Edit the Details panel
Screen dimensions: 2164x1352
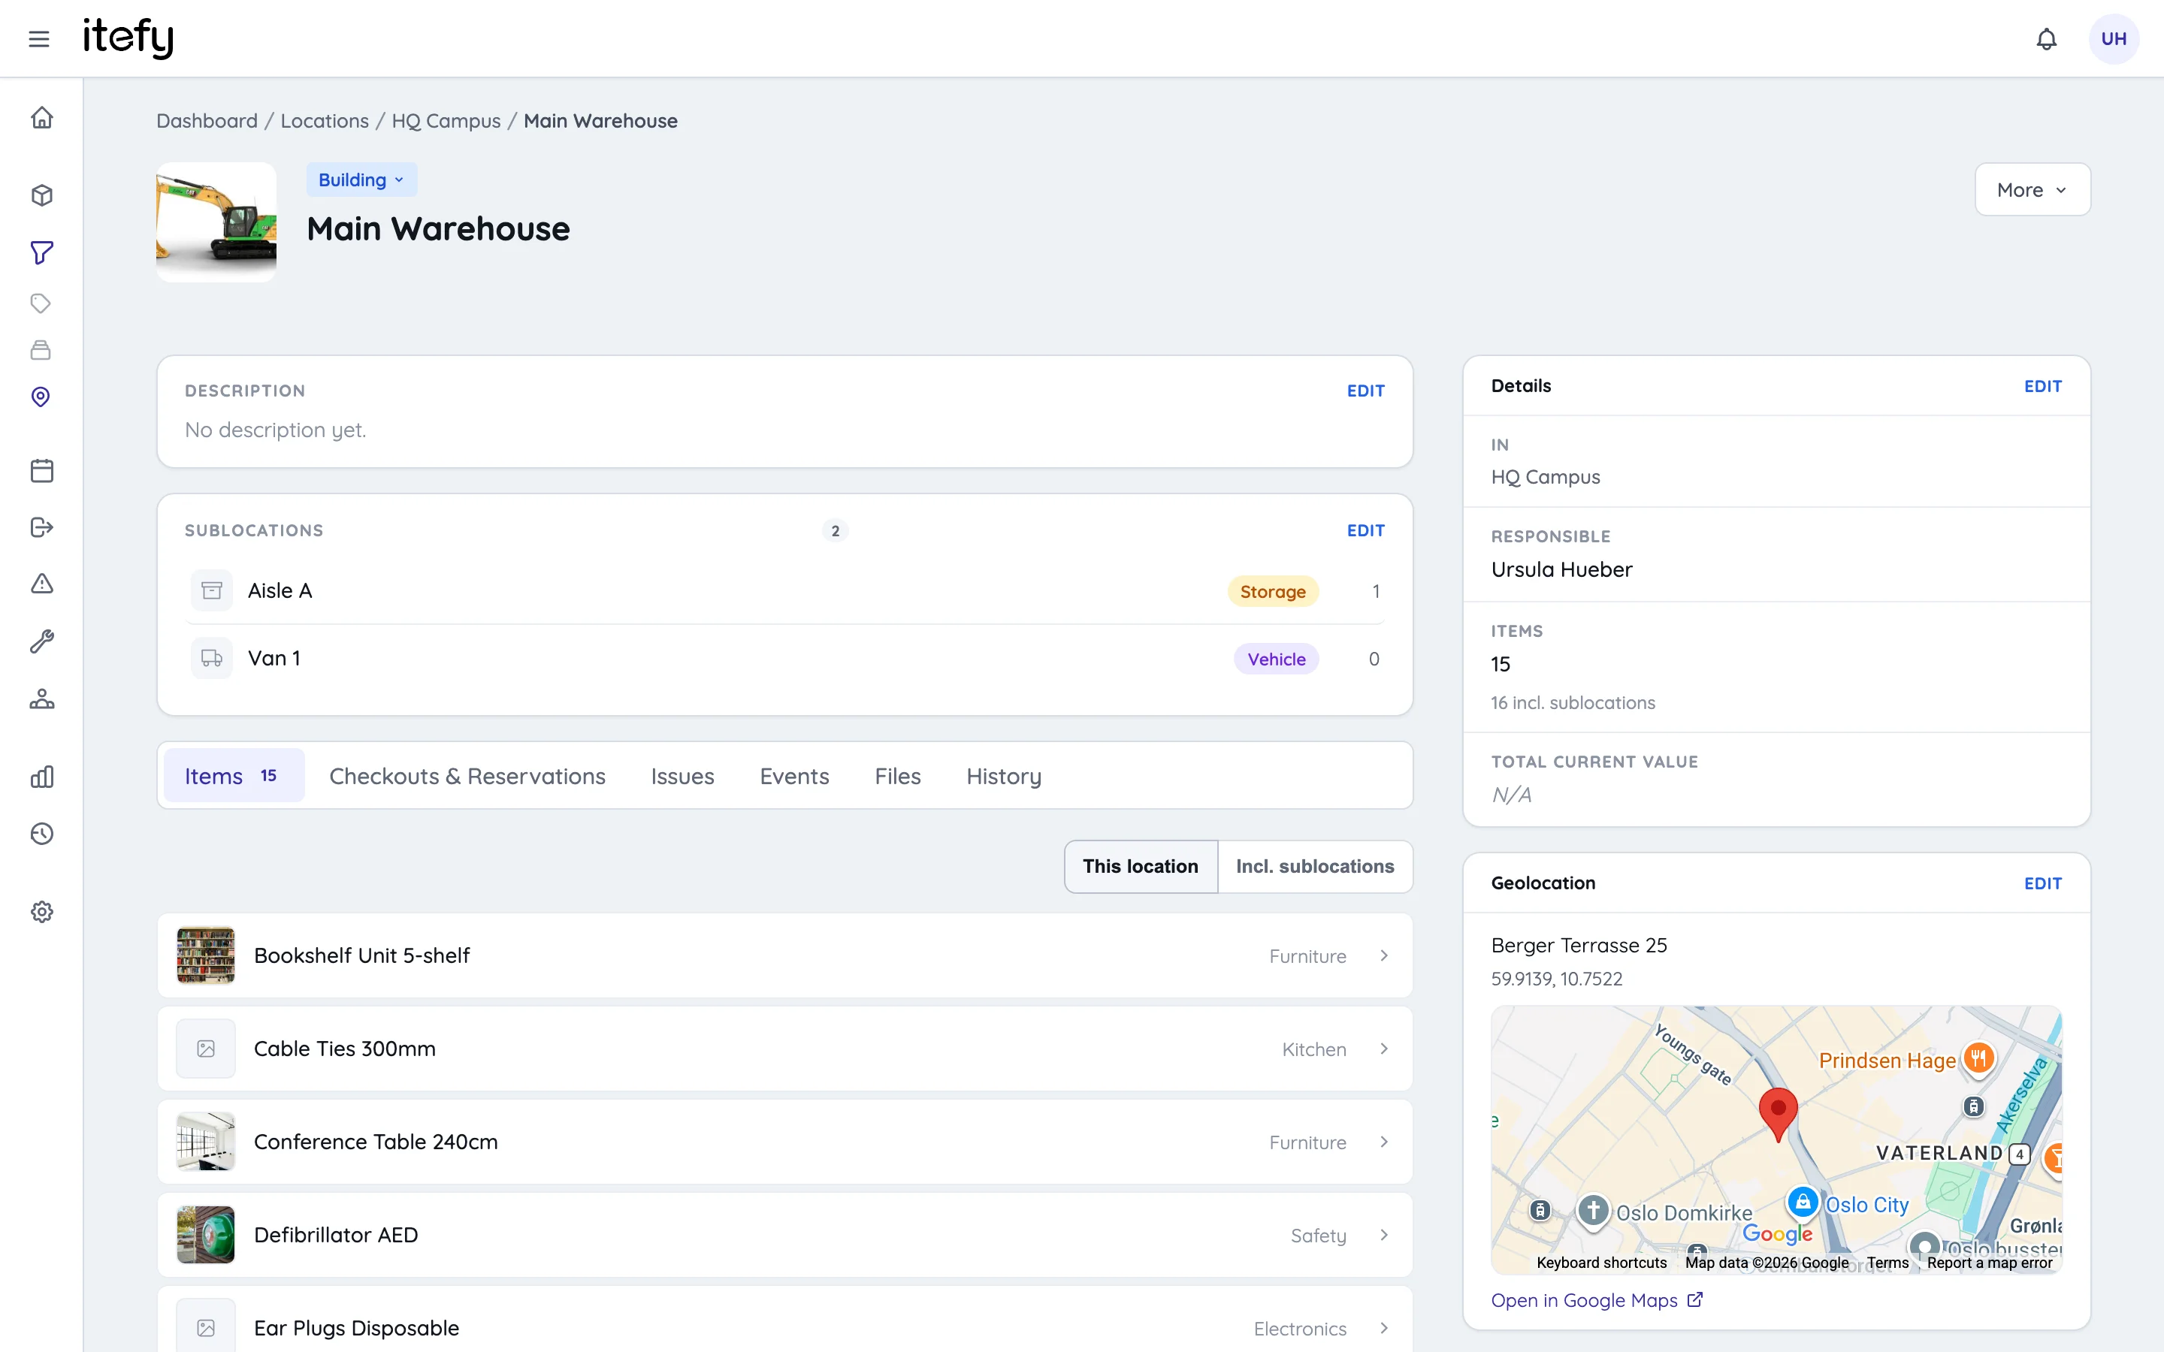(x=2042, y=386)
